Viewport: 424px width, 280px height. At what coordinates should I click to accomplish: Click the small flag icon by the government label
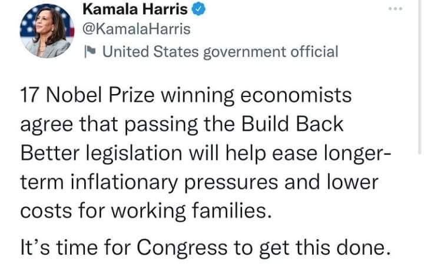pyautogui.click(x=87, y=52)
